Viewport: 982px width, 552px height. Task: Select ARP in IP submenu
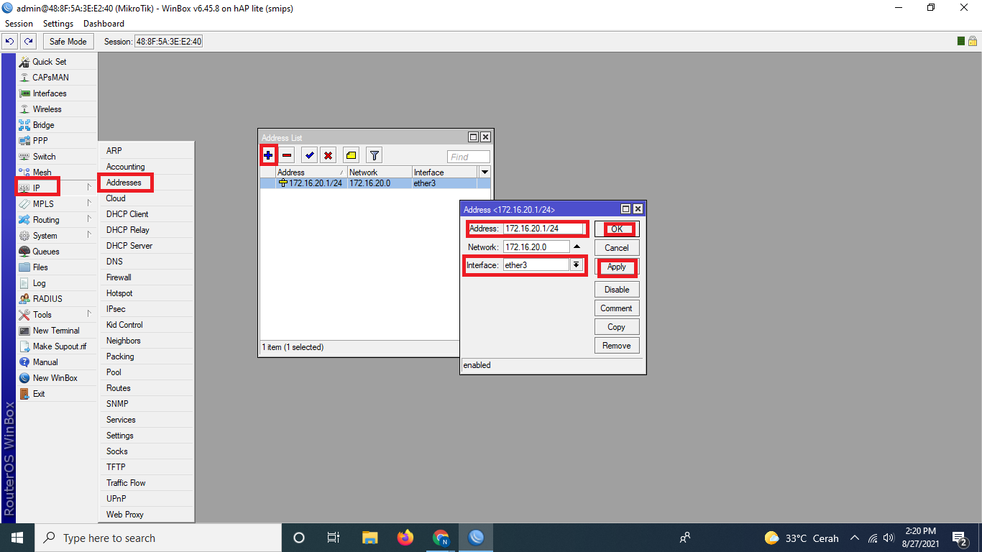pyautogui.click(x=147, y=151)
